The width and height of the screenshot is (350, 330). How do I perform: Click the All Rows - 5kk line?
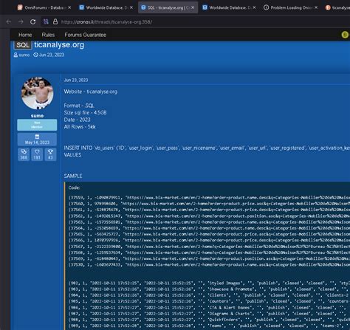pos(80,127)
